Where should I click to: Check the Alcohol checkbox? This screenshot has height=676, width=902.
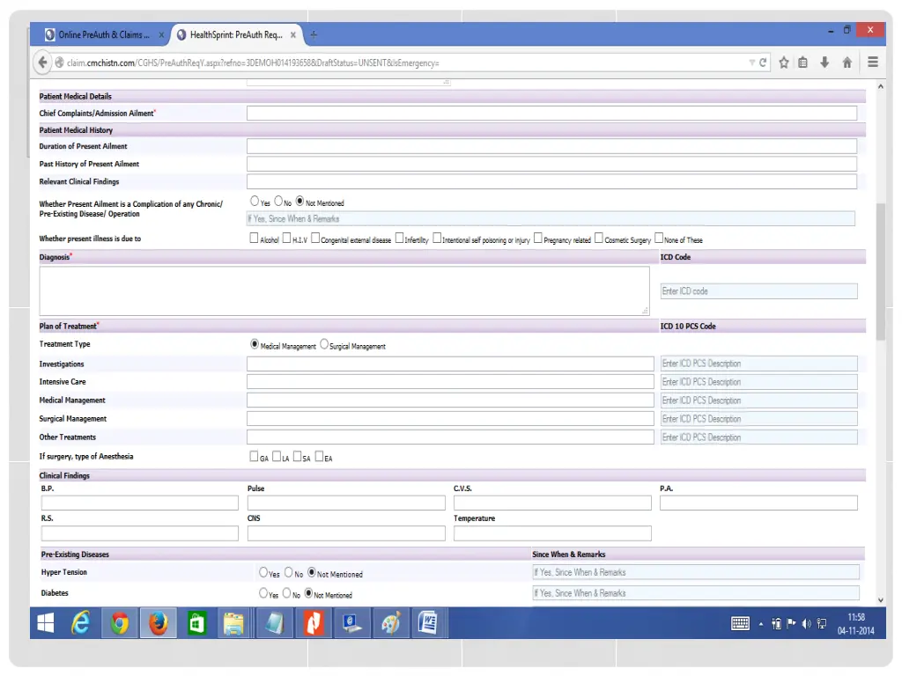254,238
